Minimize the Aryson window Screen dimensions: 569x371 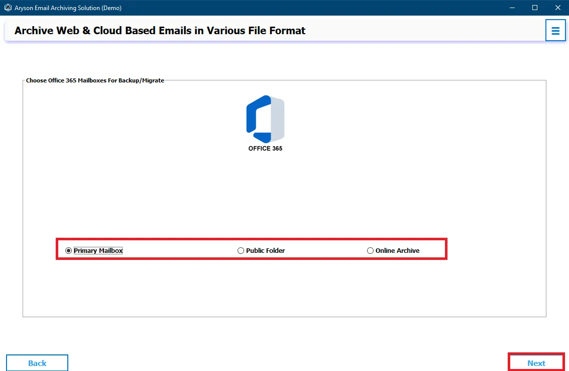[512, 8]
